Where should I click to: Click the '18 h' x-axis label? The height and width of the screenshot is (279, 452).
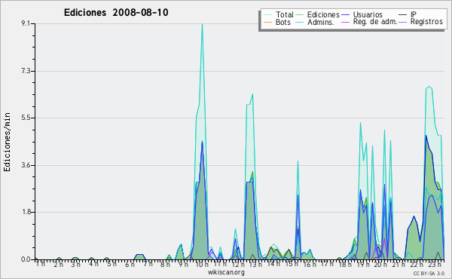pos(345,264)
